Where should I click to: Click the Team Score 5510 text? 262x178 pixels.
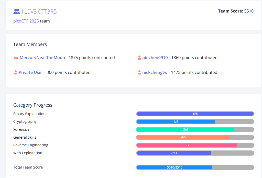(x=236, y=11)
